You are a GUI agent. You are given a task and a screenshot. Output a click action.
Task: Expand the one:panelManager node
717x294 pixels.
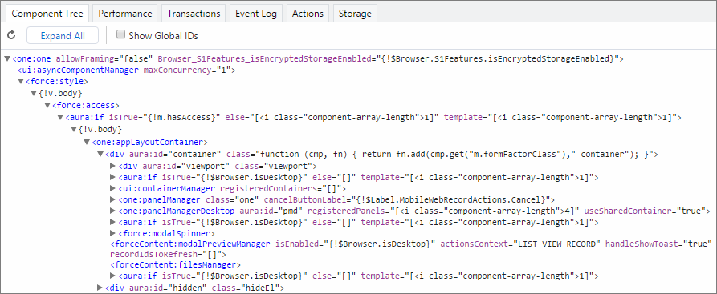point(113,199)
